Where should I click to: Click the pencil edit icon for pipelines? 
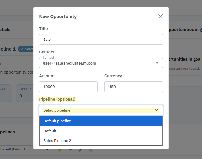click(80, 150)
